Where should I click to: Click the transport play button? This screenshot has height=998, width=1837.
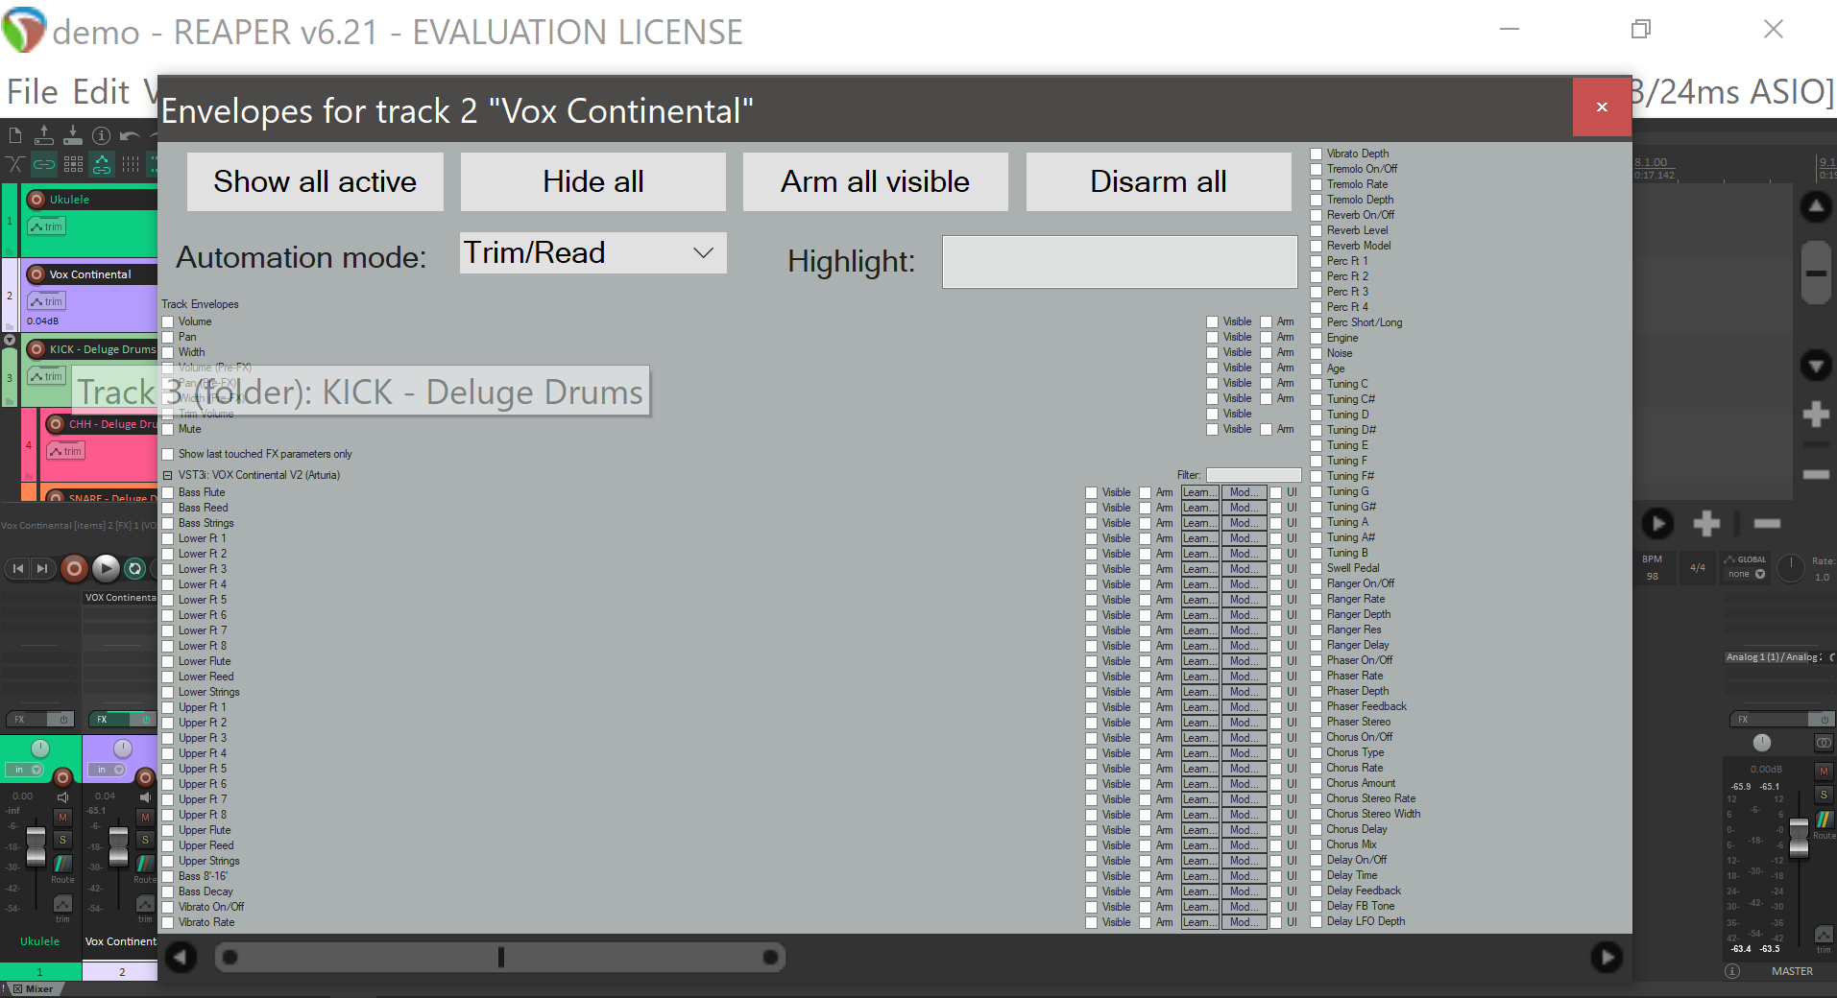point(106,569)
